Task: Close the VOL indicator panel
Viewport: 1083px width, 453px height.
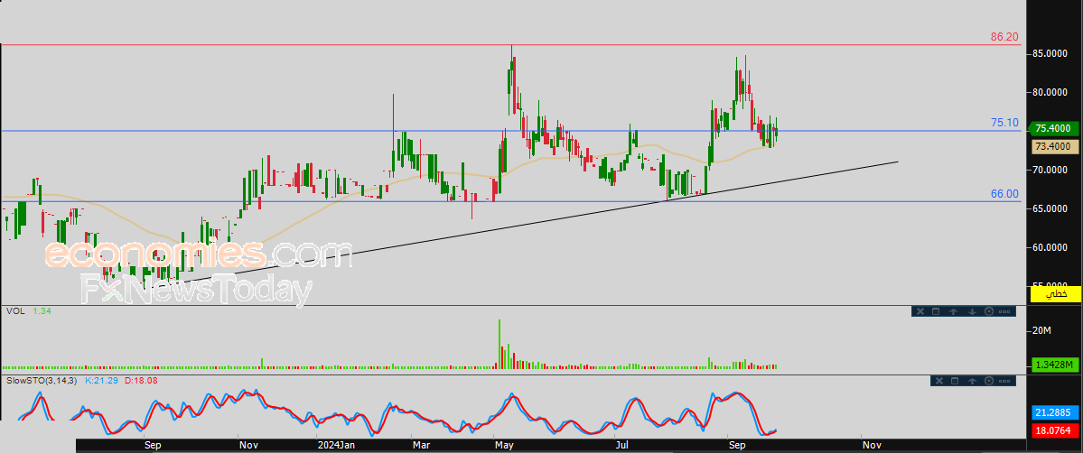Action: click(920, 311)
